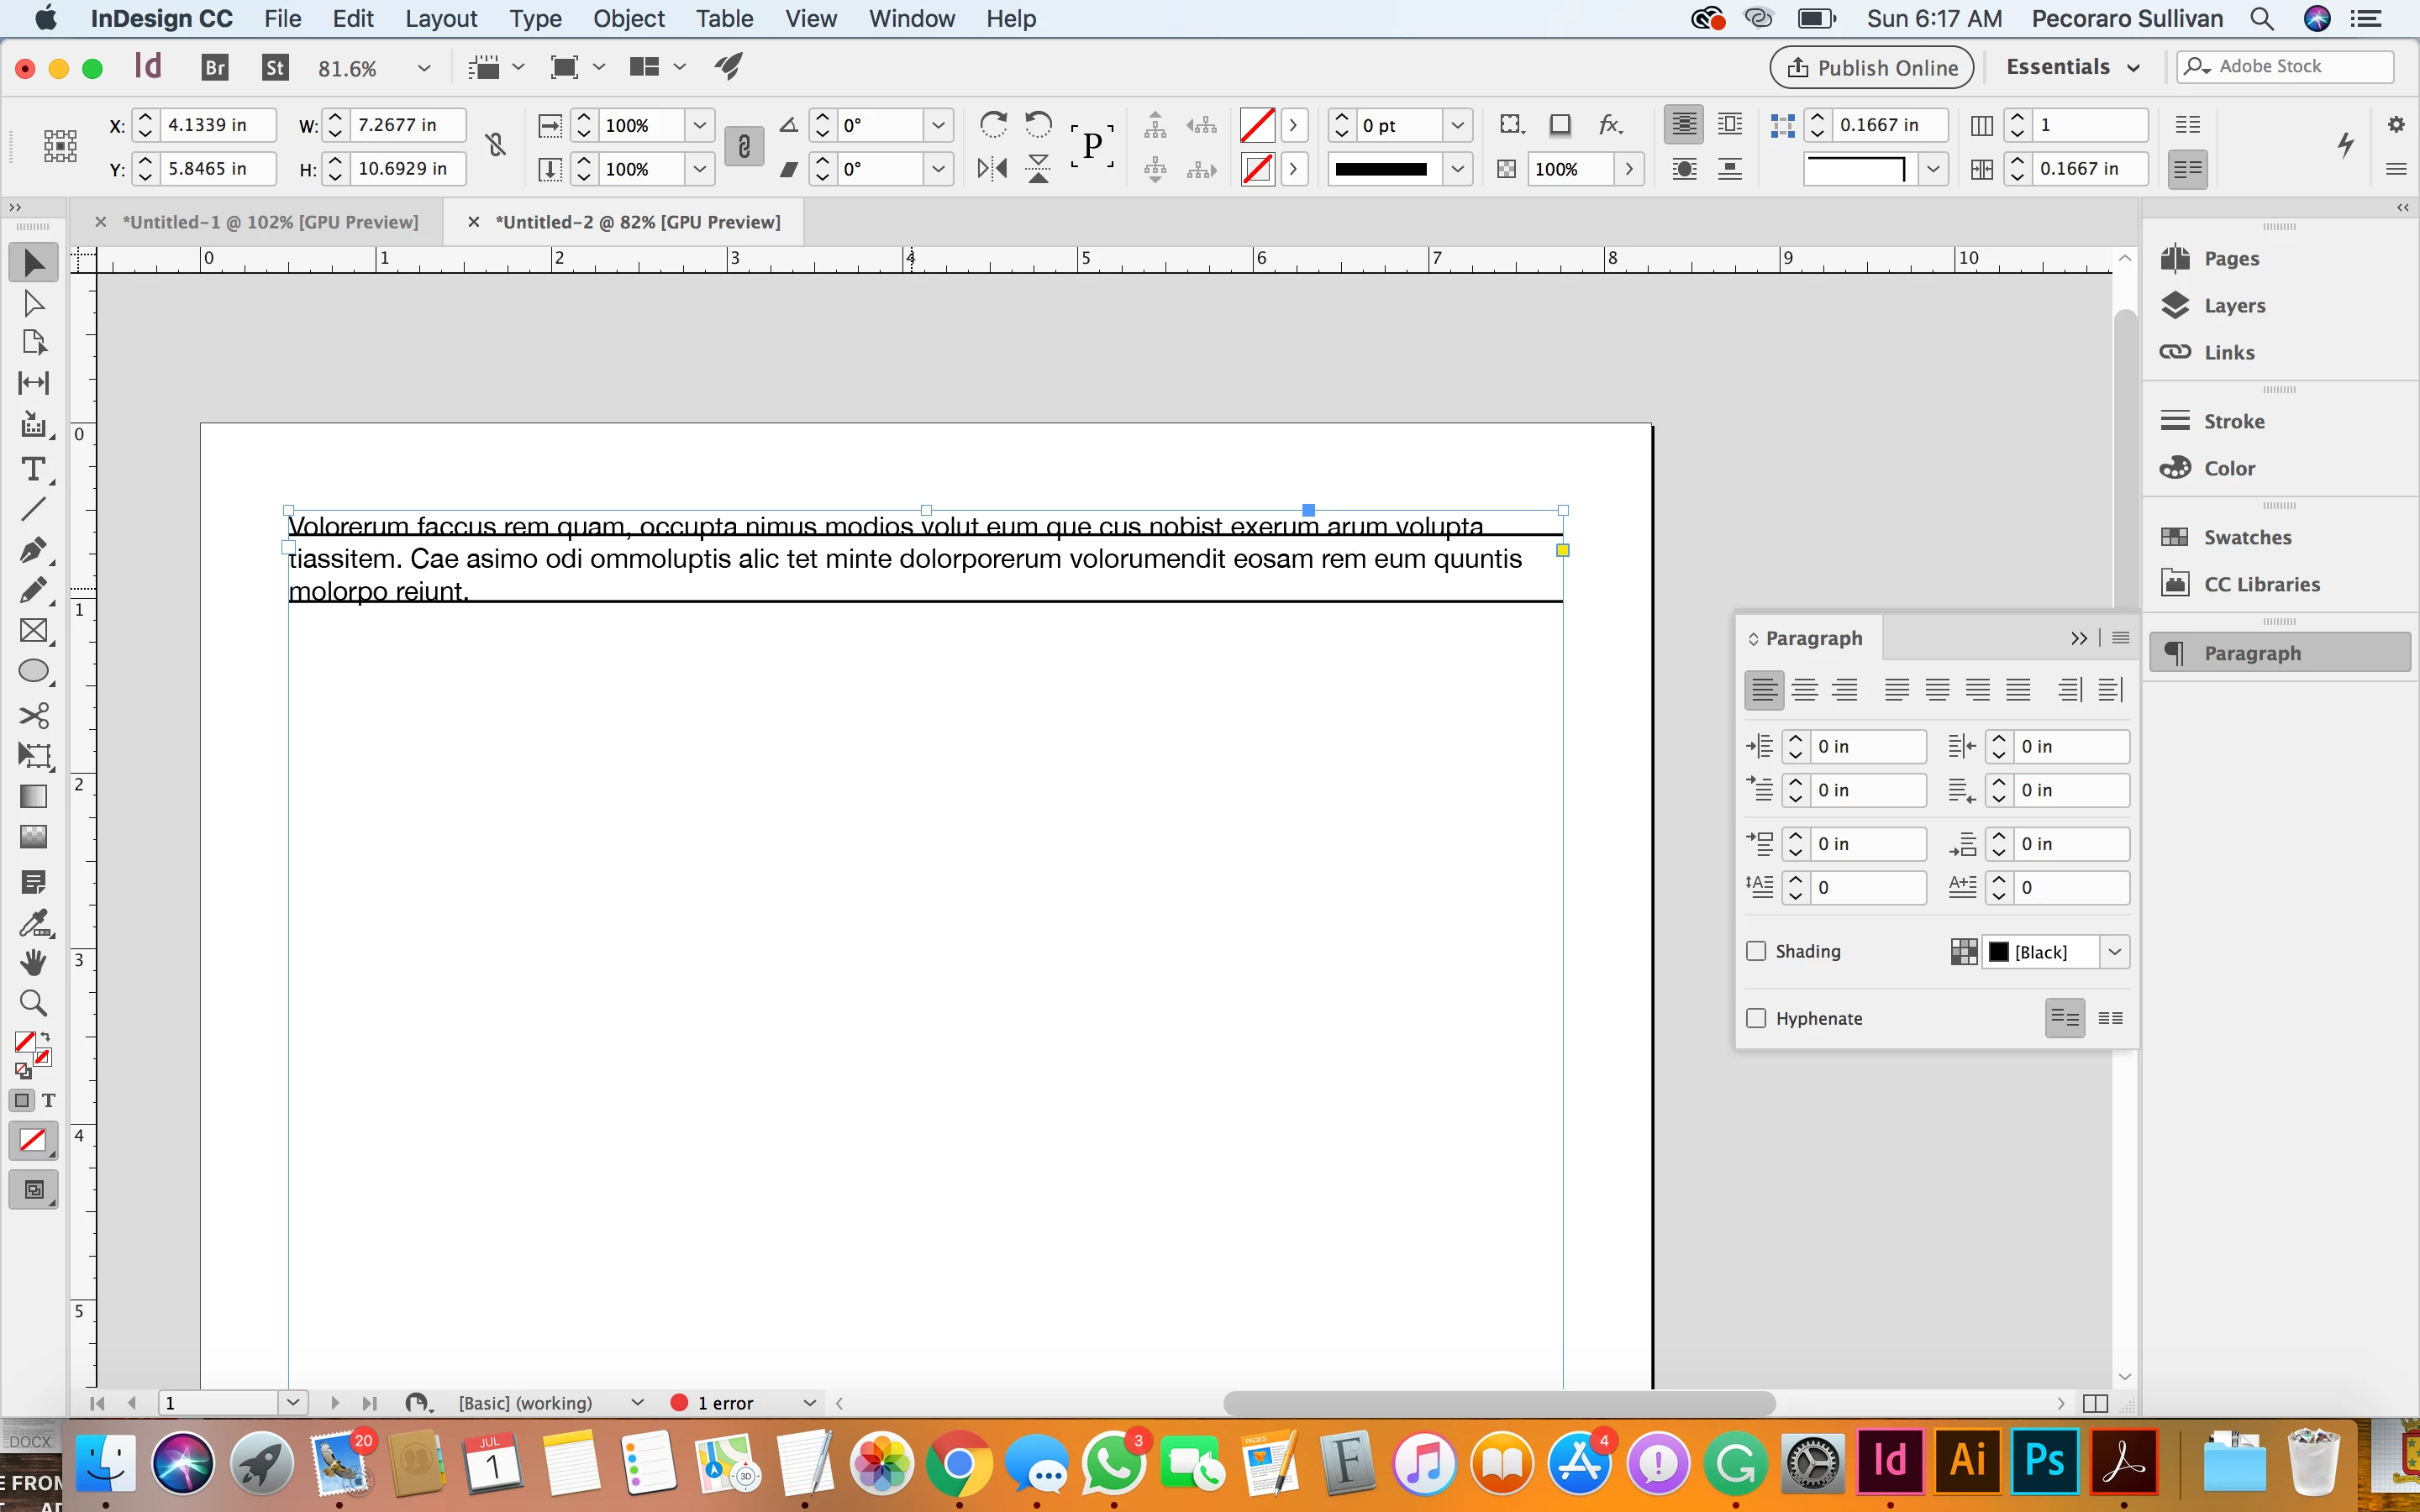The image size is (2420, 1512).
Task: Click rotate 90° clockwise icon
Action: point(992,124)
